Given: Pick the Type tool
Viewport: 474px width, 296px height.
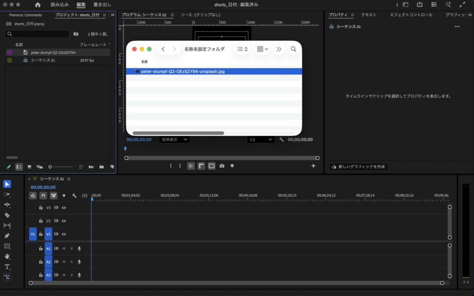Looking at the screenshot, I should click(x=7, y=267).
